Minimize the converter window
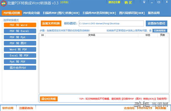 (x=152, y=2)
